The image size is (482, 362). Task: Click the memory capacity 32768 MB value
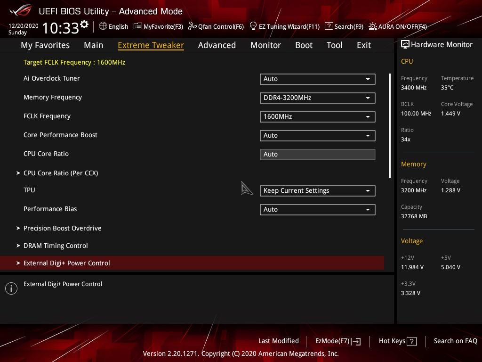(x=414, y=216)
